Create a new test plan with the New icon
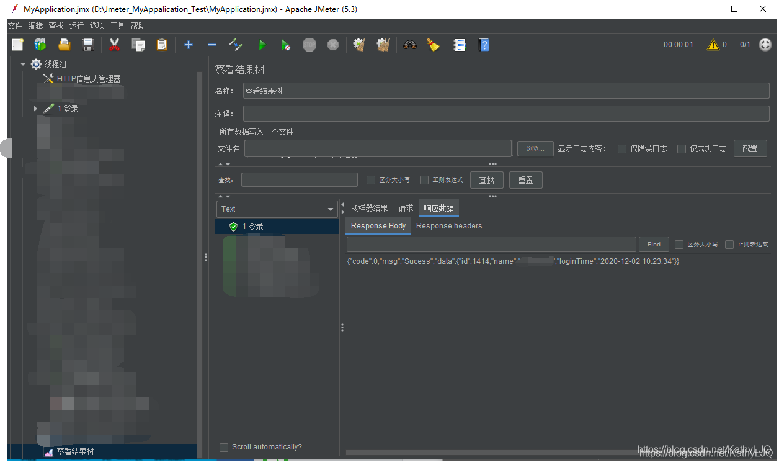Viewport: 779px width, 465px height. [17, 45]
